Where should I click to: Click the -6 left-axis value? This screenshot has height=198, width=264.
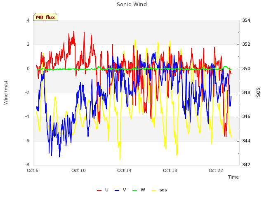[x=27, y=141]
